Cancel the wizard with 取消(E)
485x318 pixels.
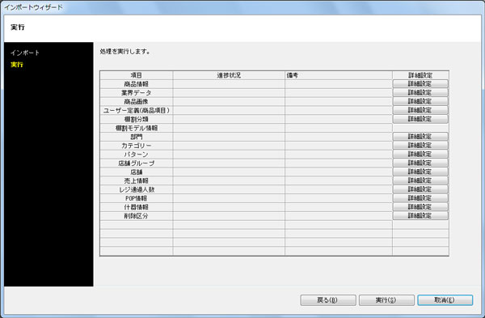pyautogui.click(x=445, y=300)
